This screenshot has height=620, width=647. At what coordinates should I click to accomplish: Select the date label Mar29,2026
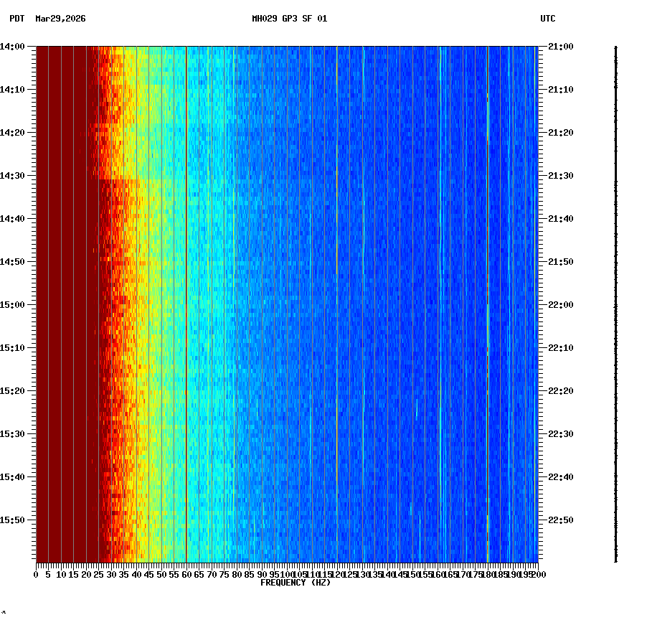tap(60, 20)
